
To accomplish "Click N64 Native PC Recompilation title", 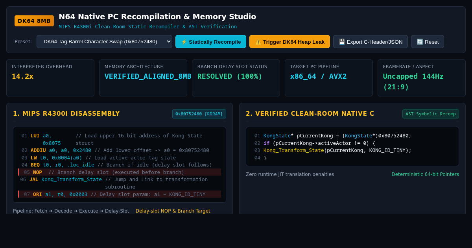I will [x=157, y=17].
